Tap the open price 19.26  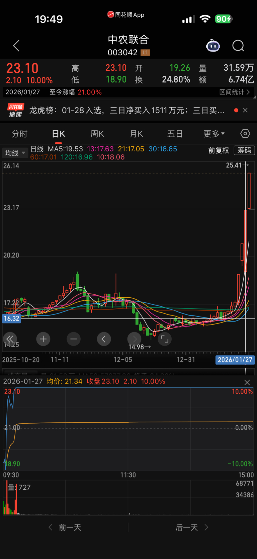pos(180,68)
